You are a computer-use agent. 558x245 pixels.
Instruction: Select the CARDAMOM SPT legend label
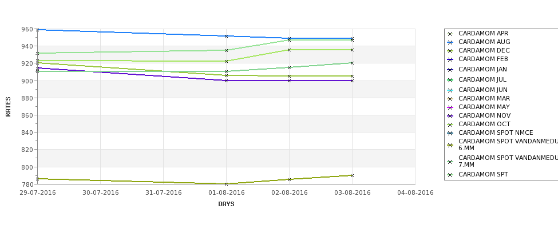tap(483, 174)
